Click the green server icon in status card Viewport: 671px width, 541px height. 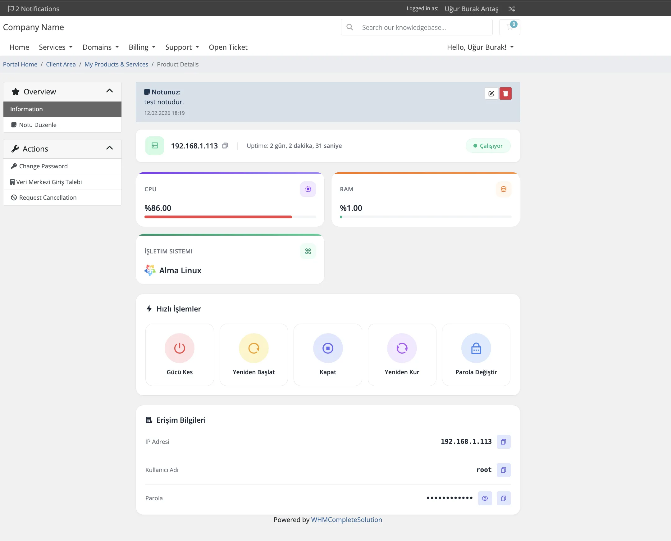(155, 146)
